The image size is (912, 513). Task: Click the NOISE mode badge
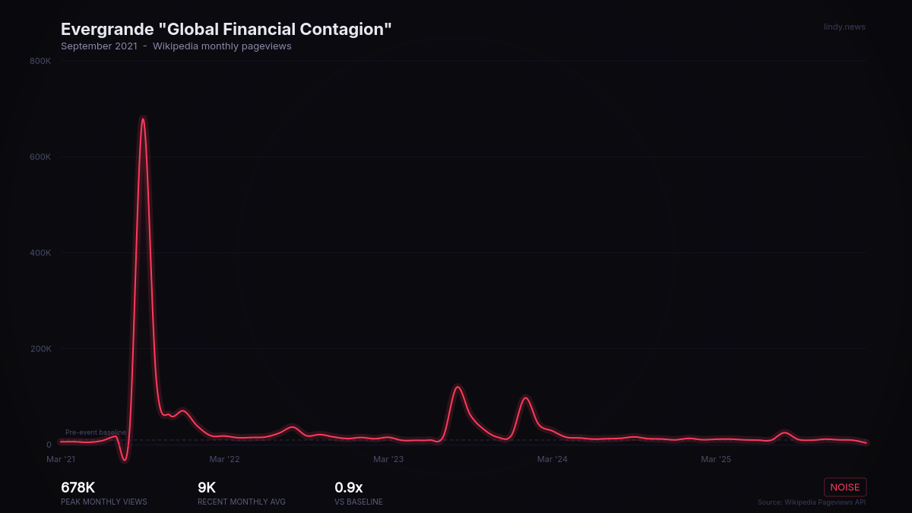pyautogui.click(x=845, y=486)
